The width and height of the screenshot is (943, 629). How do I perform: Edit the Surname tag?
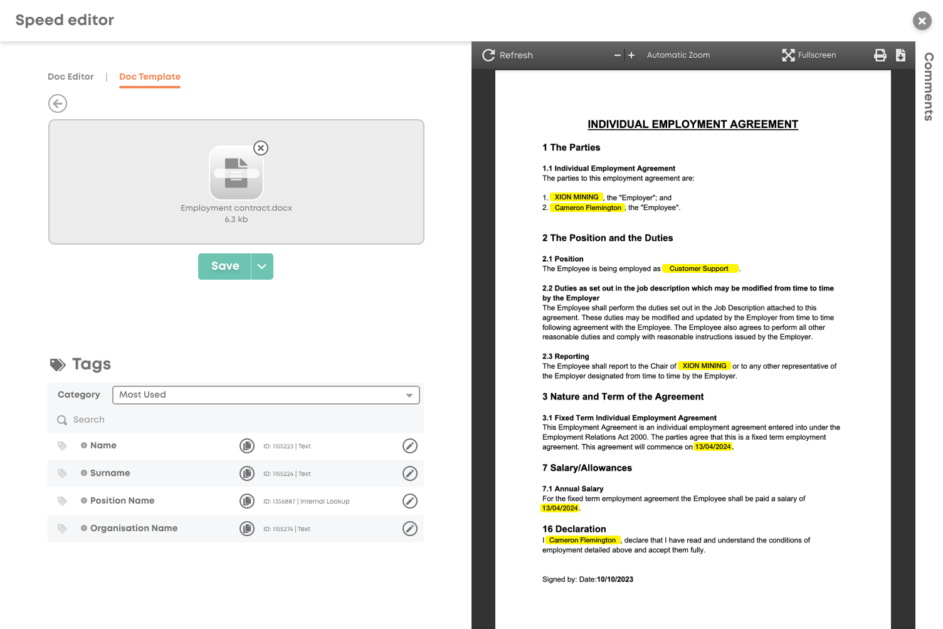(409, 473)
